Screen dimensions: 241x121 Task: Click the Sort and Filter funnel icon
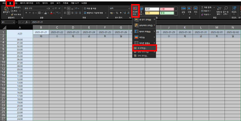(219, 9)
